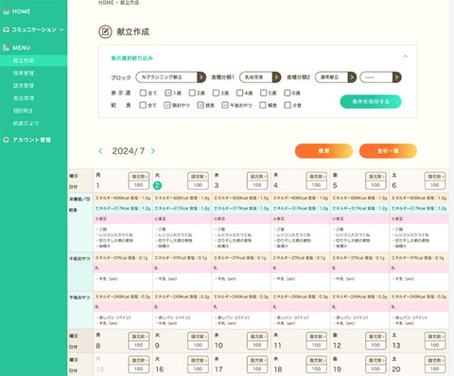Check the 4週 checkbox
454x376 pixels.
click(x=239, y=93)
